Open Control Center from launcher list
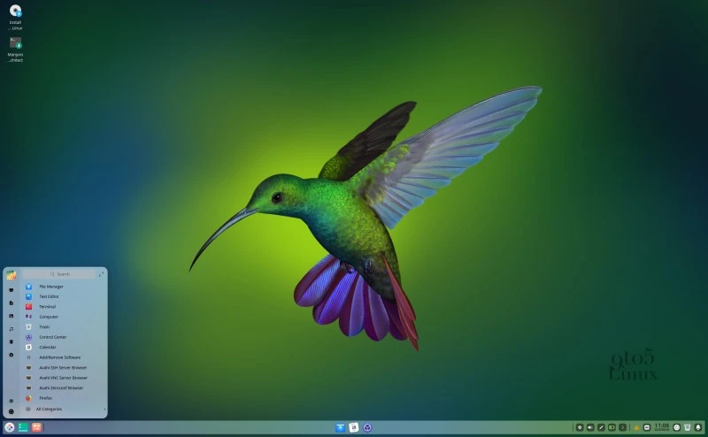708x437 pixels. pyautogui.click(x=63, y=337)
